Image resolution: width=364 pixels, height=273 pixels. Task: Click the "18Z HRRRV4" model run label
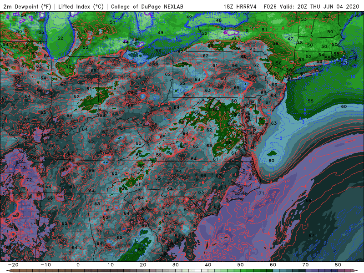coord(240,6)
